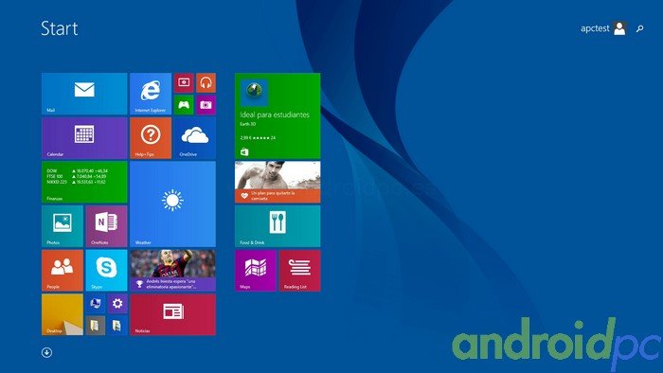Open the Finanzas stock tile
This screenshot has width=663, height=373.
tap(84, 182)
